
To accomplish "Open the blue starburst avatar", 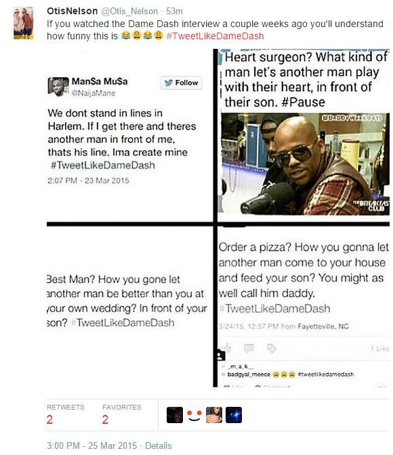I will [234, 415].
